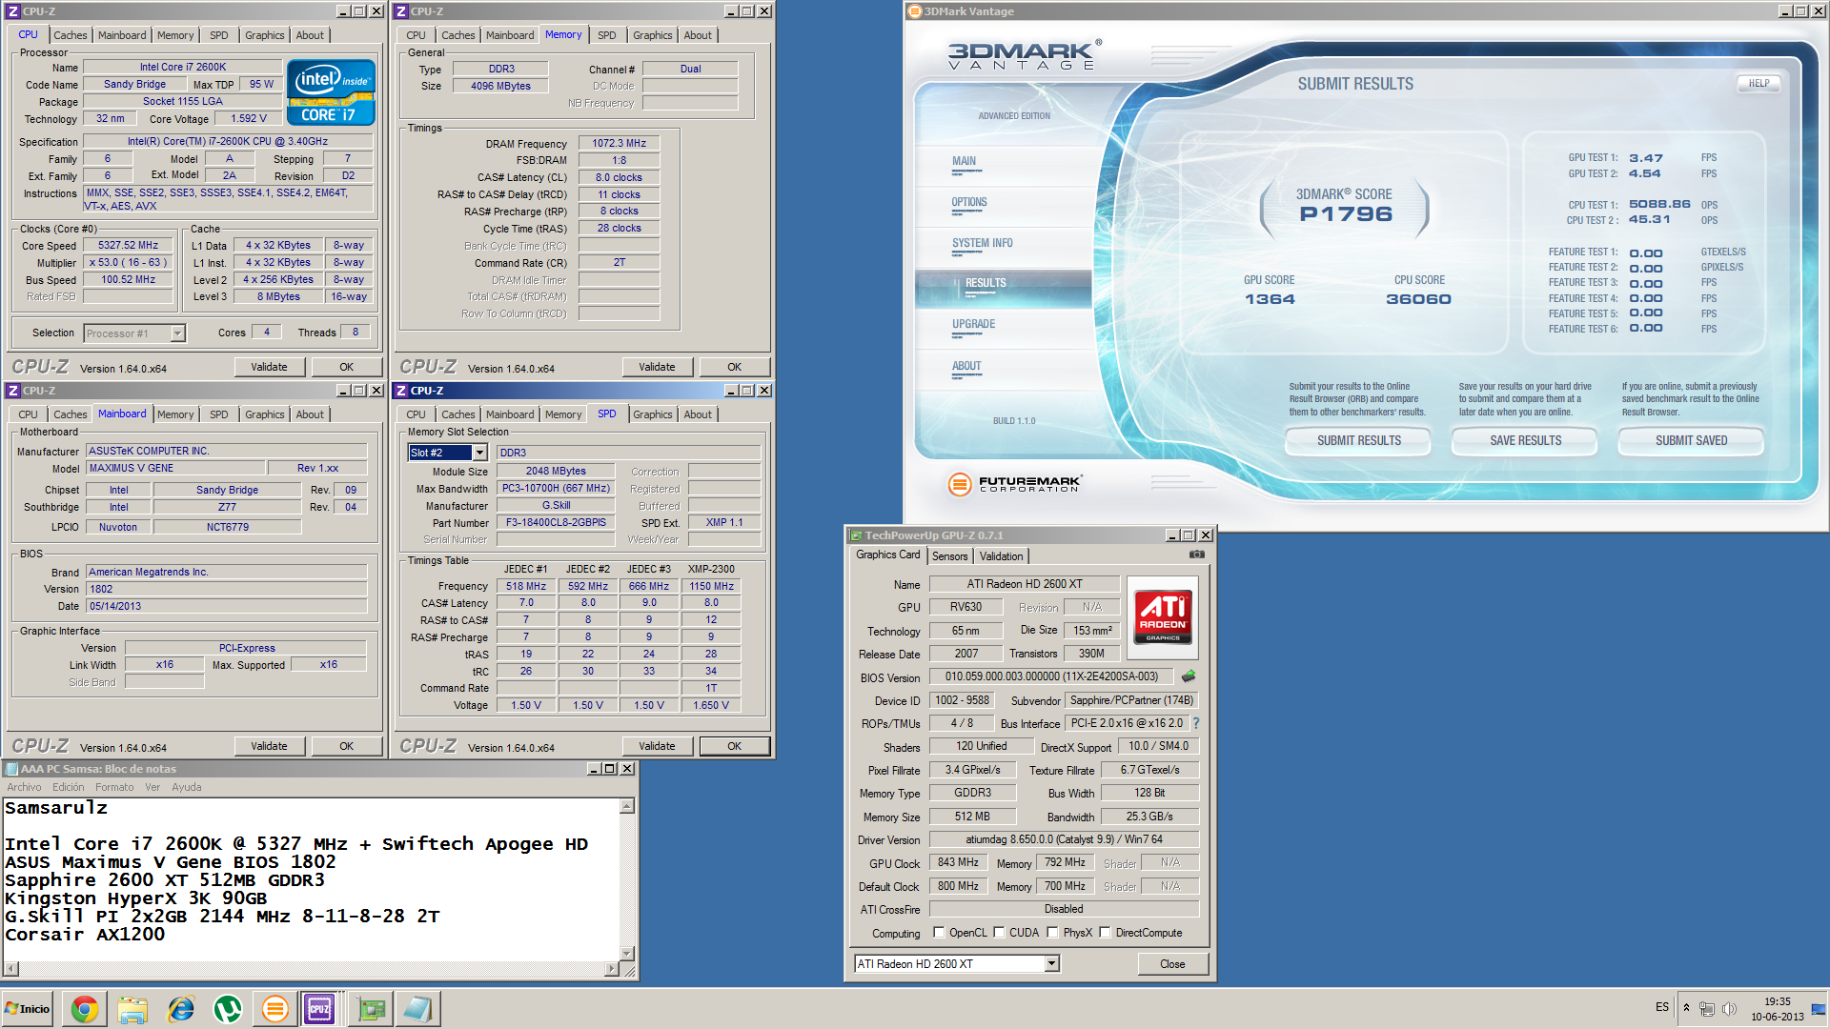Image resolution: width=1830 pixels, height=1029 pixels.
Task: Click the Notepad vertical scrollbar up arrow
Action: (x=627, y=806)
